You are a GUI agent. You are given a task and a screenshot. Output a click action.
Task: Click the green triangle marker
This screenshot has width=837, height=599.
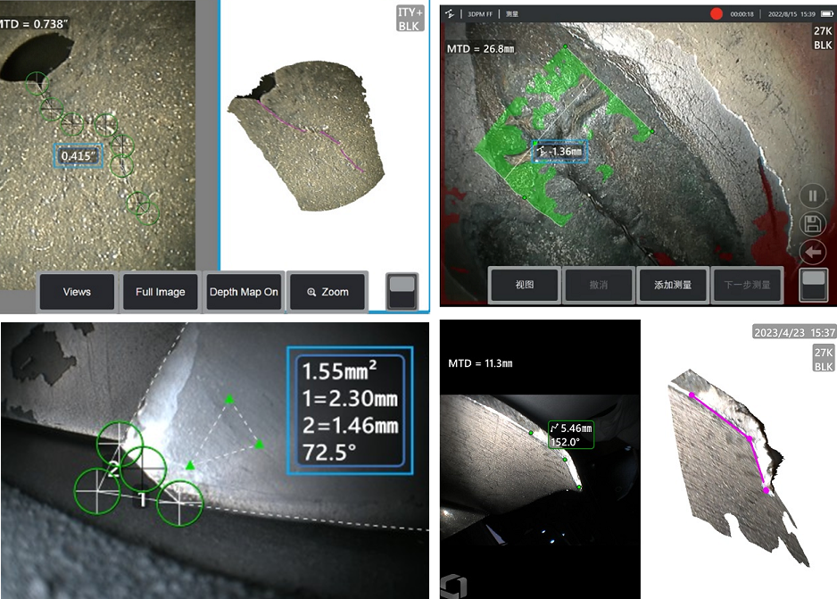click(x=190, y=464)
